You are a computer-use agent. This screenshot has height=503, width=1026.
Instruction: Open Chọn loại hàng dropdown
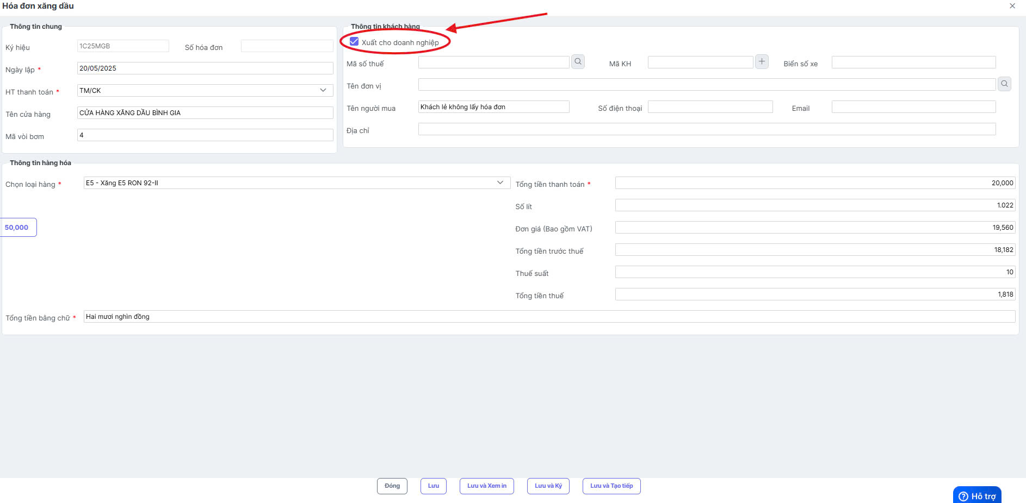click(297, 183)
